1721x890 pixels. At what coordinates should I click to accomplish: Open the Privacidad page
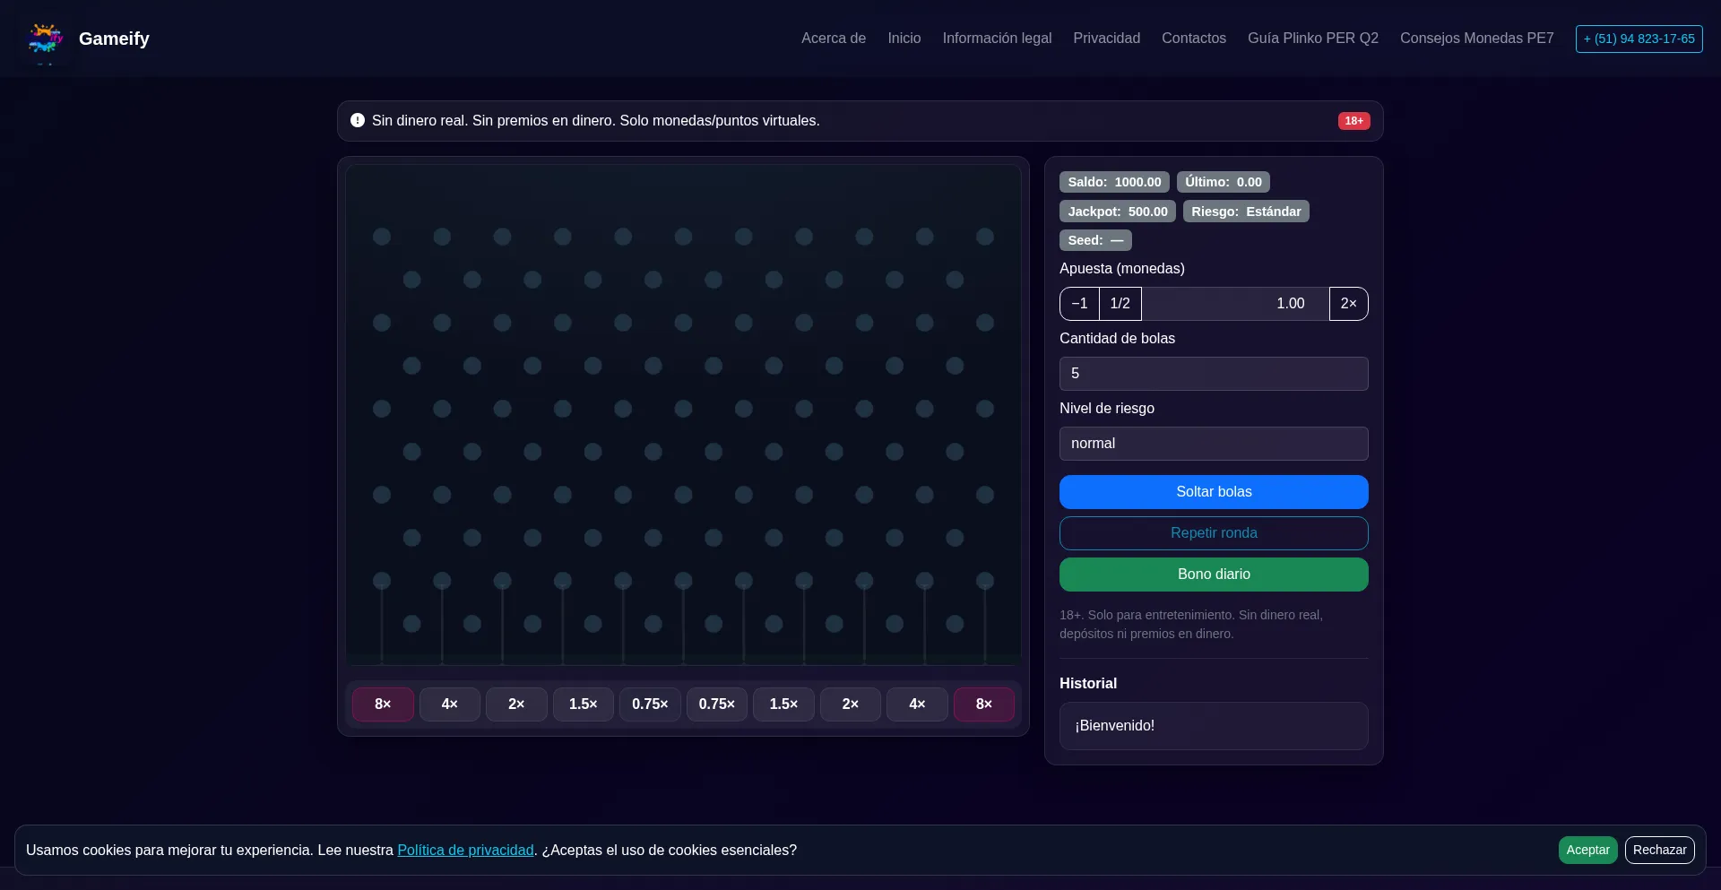1106,39
